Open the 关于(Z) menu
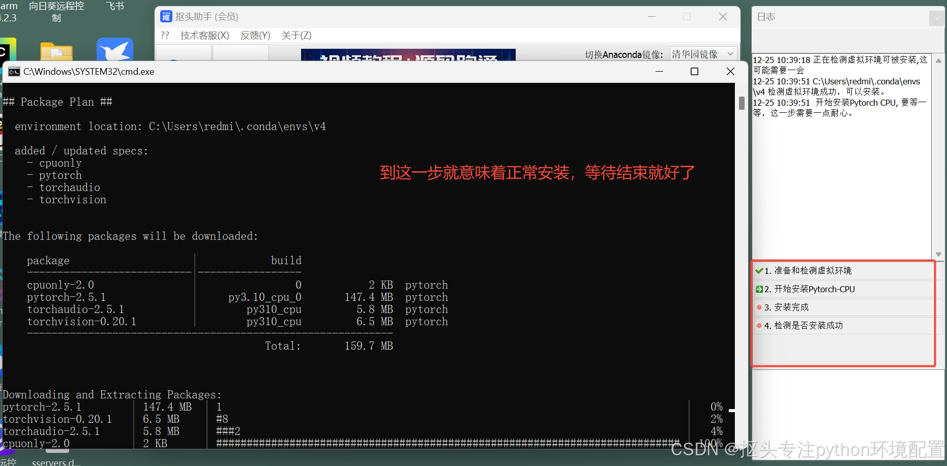This screenshot has width=947, height=466. pyautogui.click(x=297, y=35)
